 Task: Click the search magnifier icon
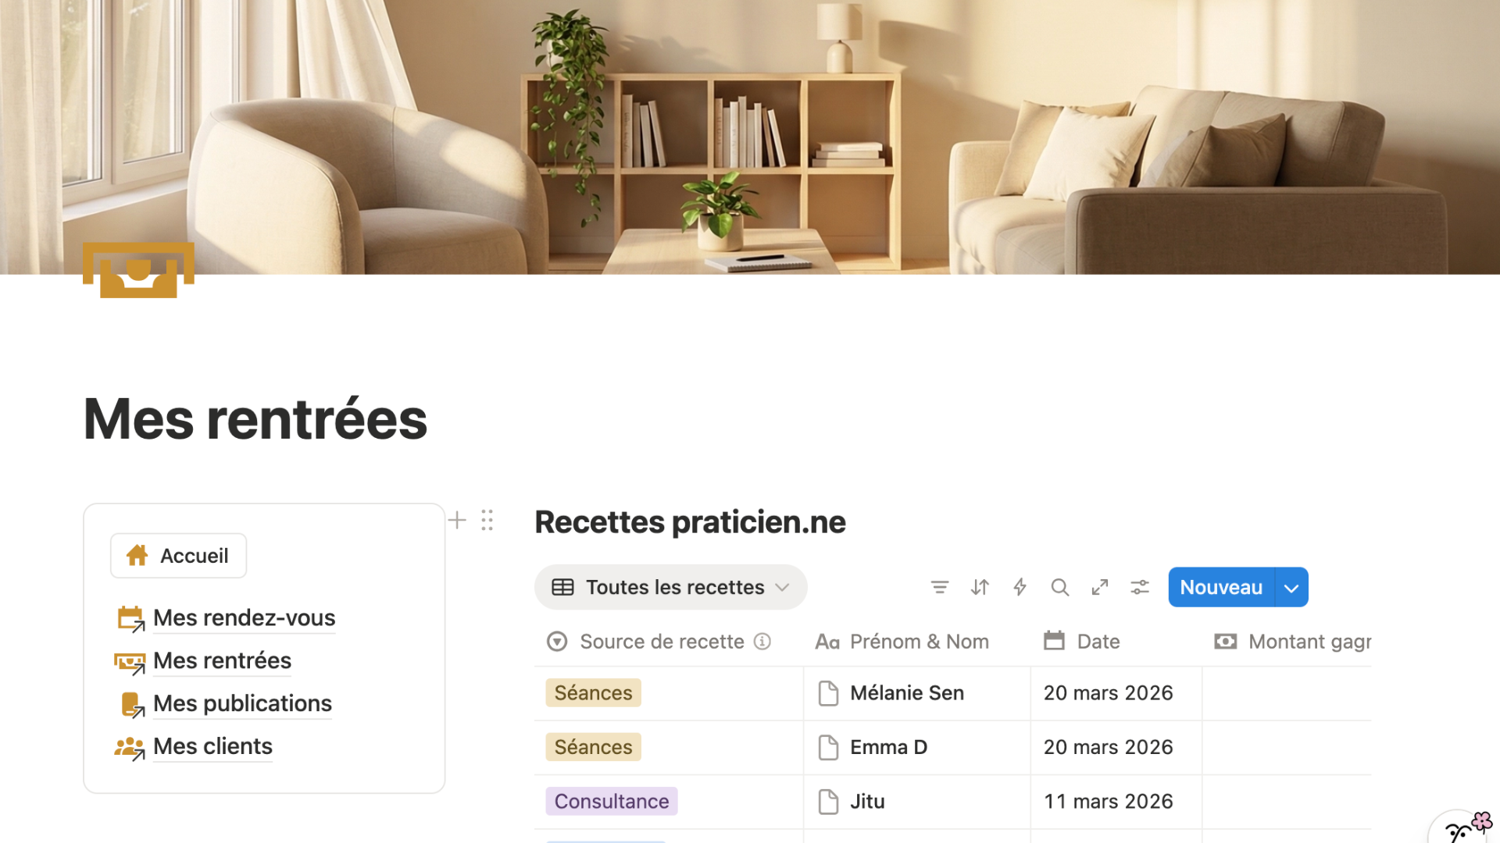click(x=1059, y=587)
